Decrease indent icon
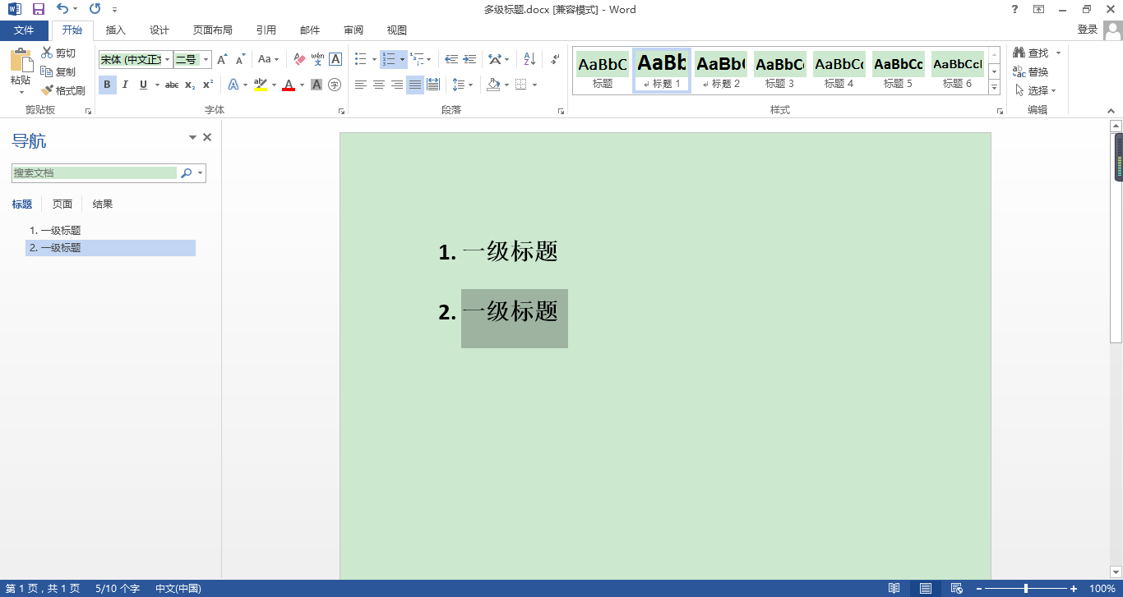The image size is (1123, 597). tap(451, 60)
